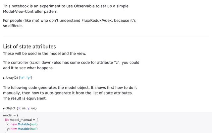The width and height of the screenshot is (212, 133).
Task: Place cursor on "y: new Mutable(null)" line
Action: [22, 129]
